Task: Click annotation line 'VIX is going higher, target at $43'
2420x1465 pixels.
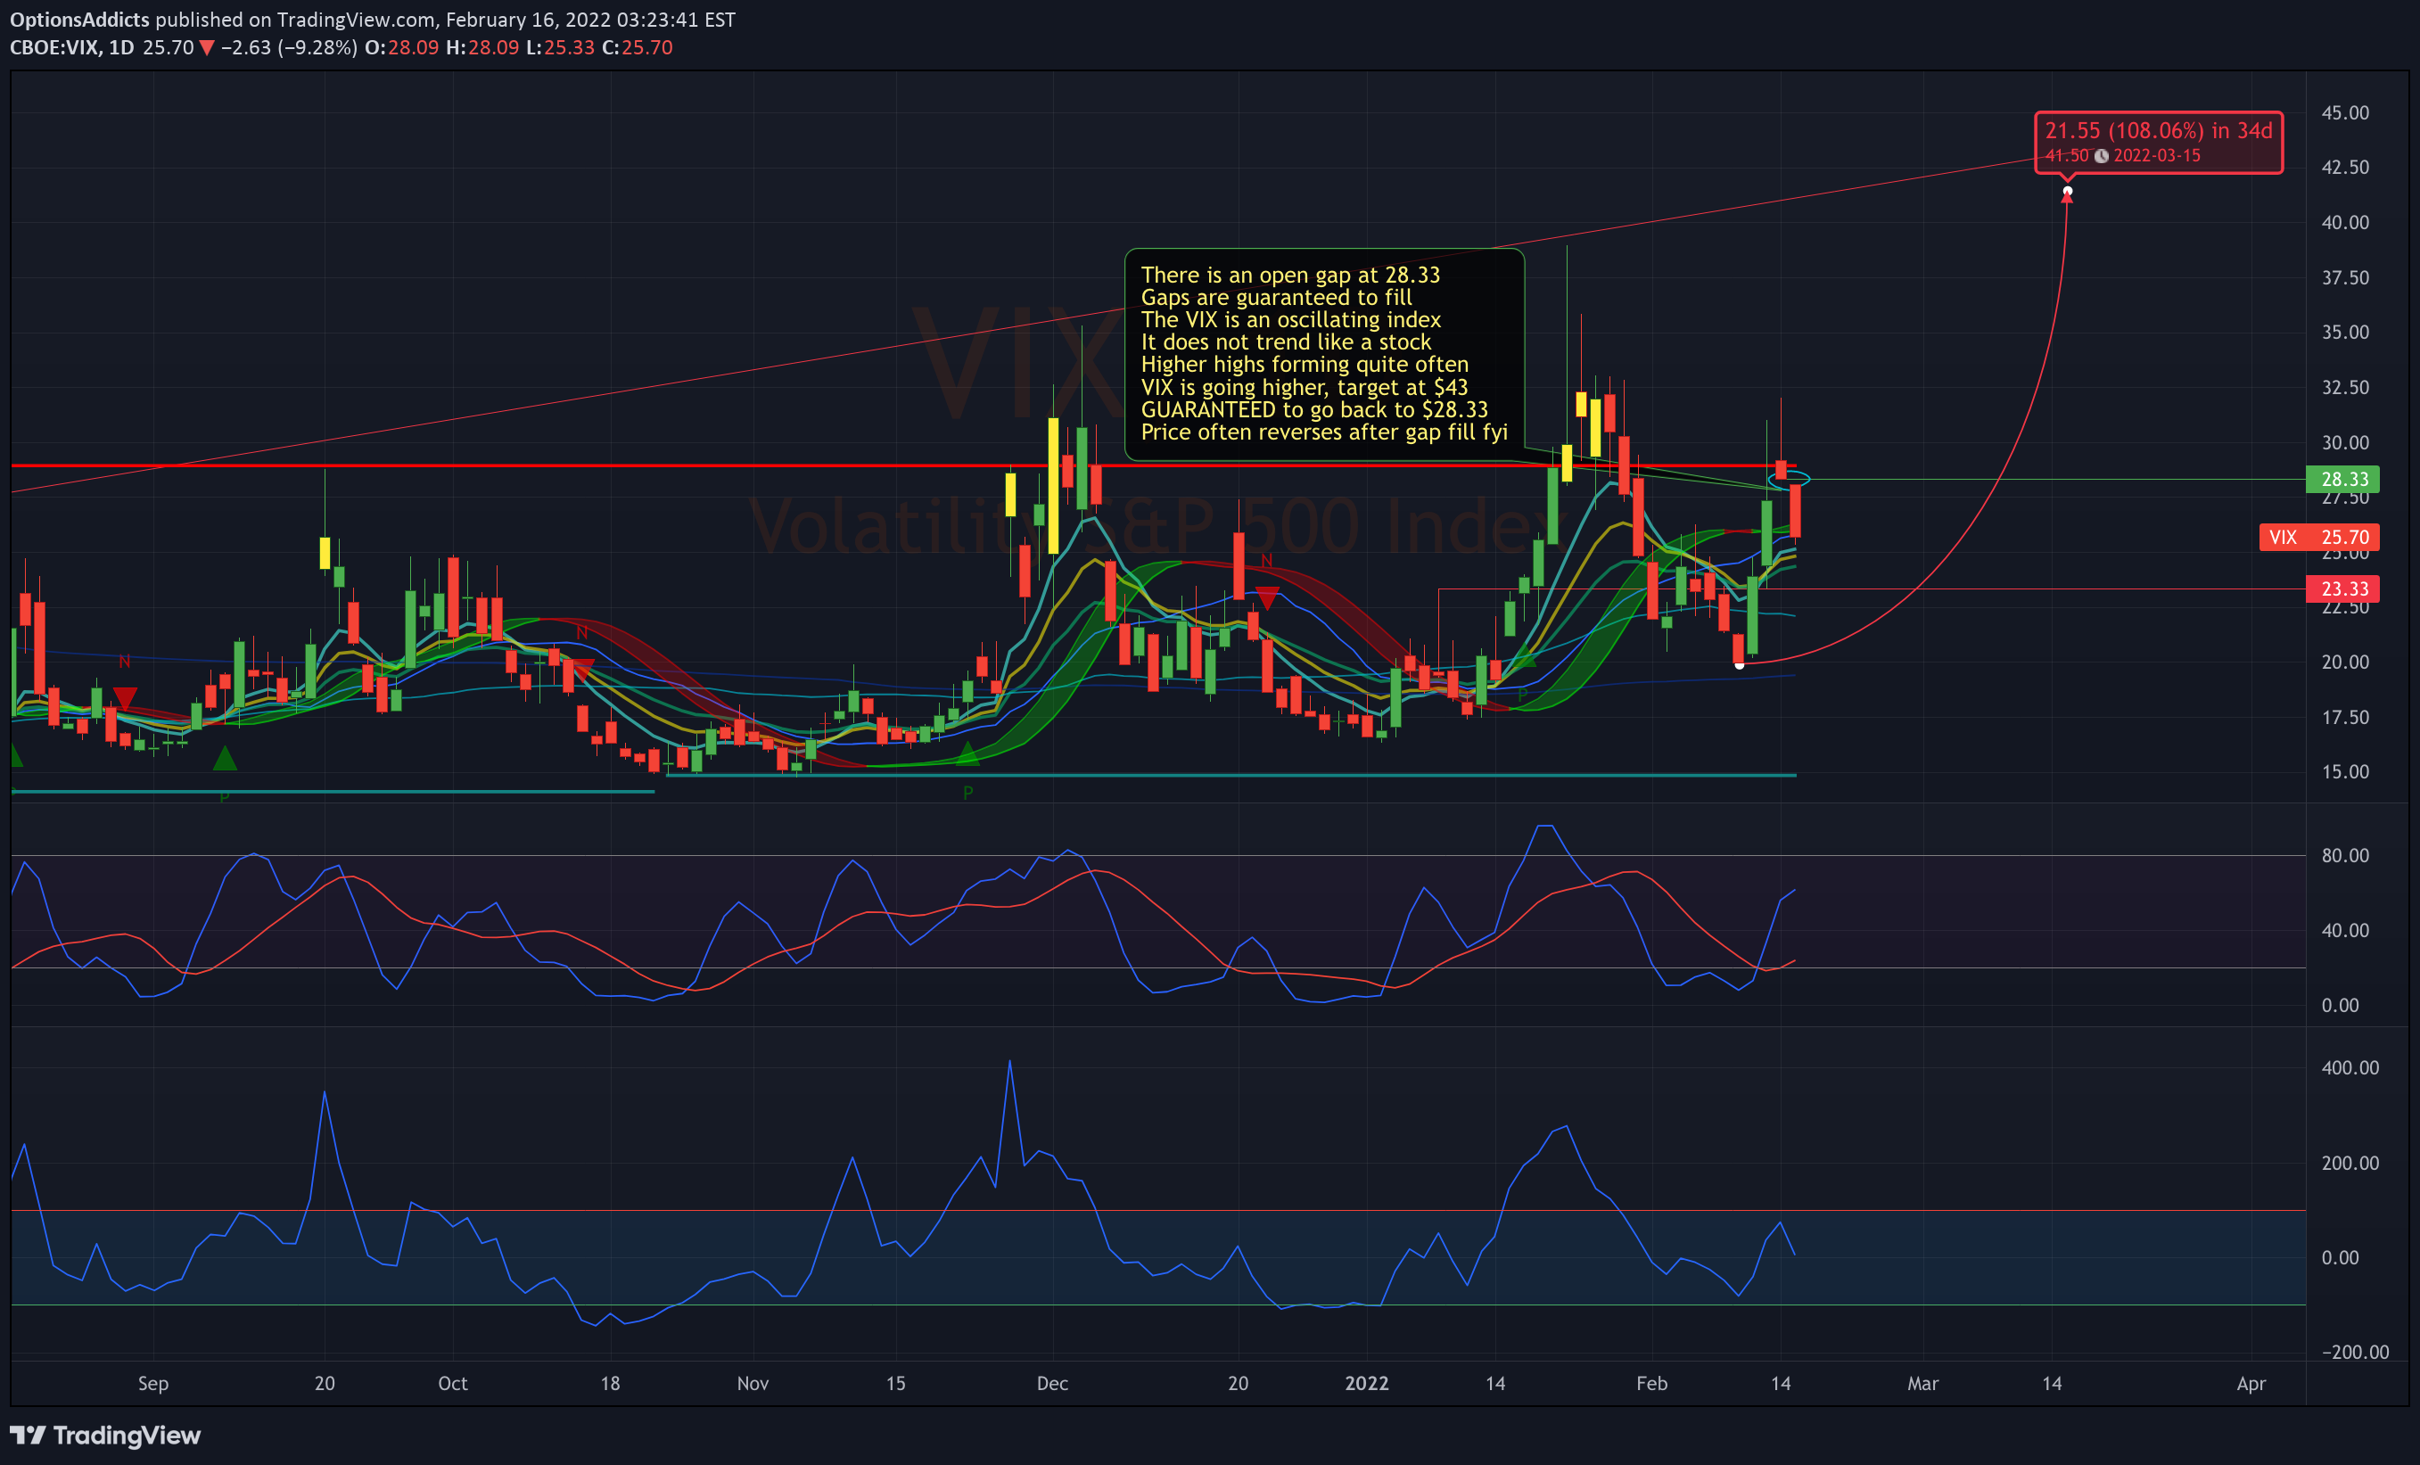Action: tap(1305, 387)
